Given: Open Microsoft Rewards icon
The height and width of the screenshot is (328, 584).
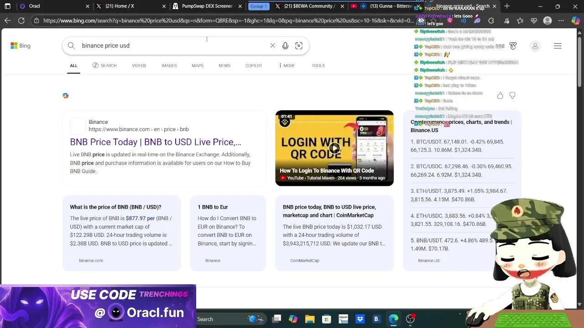Looking at the screenshot, I should click(x=513, y=46).
